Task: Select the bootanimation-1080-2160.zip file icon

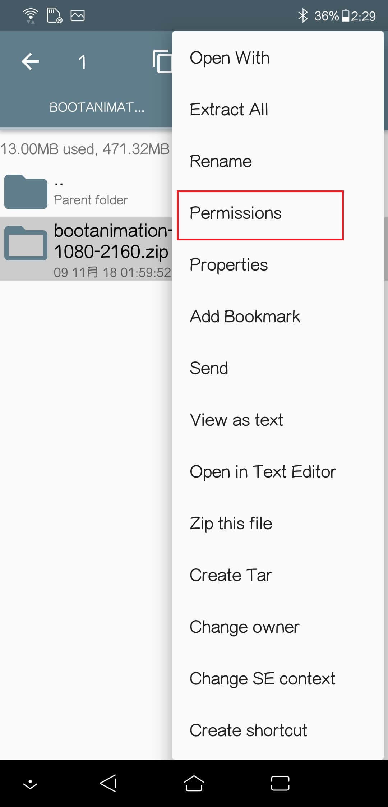Action: [x=26, y=243]
